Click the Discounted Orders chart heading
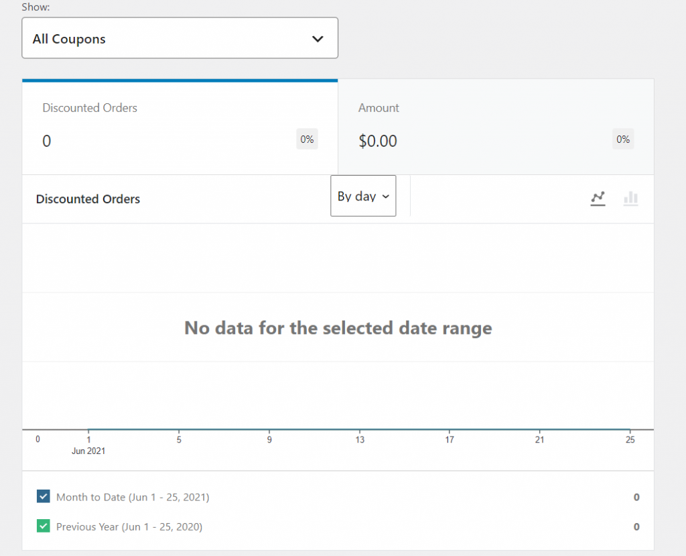Viewport: 686px width, 556px height. 88,199
